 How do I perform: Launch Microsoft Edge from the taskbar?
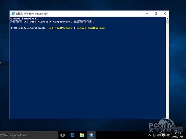click(72, 135)
